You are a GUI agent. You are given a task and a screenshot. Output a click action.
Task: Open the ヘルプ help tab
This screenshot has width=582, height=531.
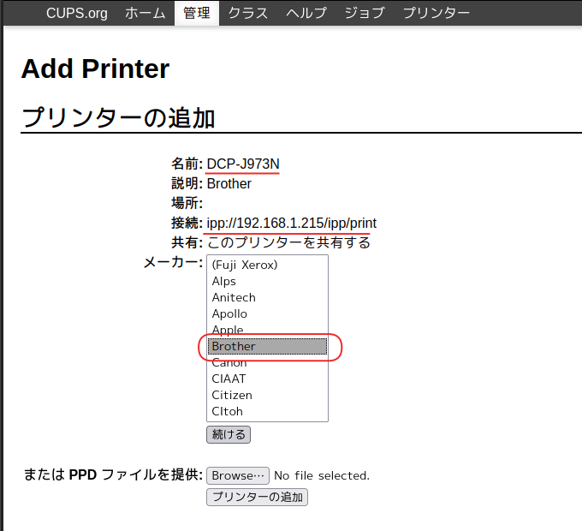[306, 13]
